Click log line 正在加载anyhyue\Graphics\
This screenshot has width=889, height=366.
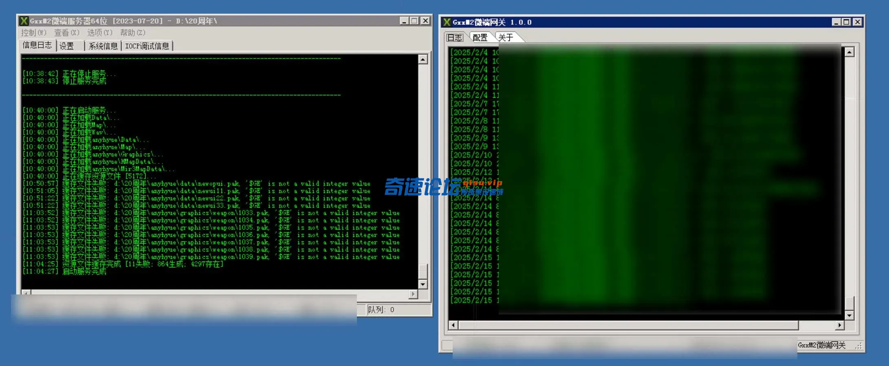pos(93,154)
